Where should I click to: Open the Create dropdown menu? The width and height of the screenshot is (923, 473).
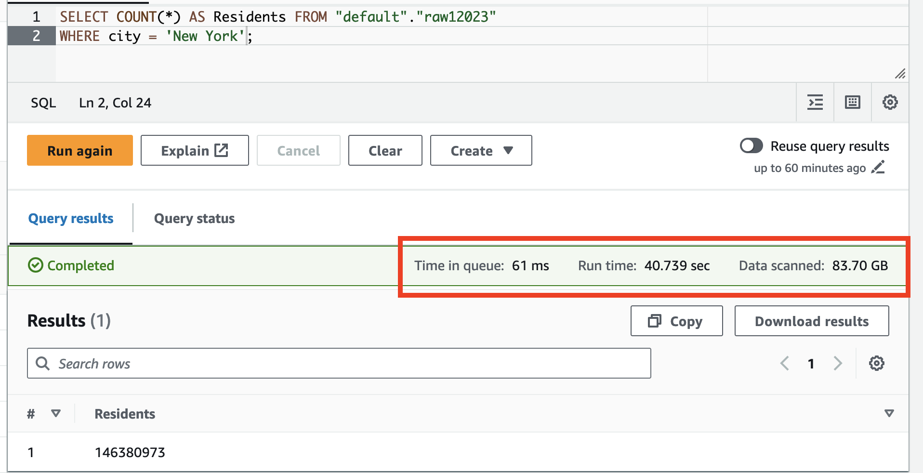point(480,150)
